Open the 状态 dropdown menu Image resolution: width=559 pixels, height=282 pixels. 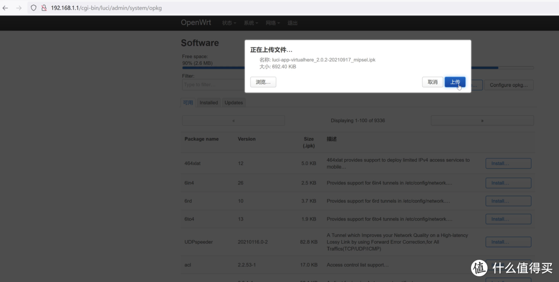pyautogui.click(x=229, y=23)
